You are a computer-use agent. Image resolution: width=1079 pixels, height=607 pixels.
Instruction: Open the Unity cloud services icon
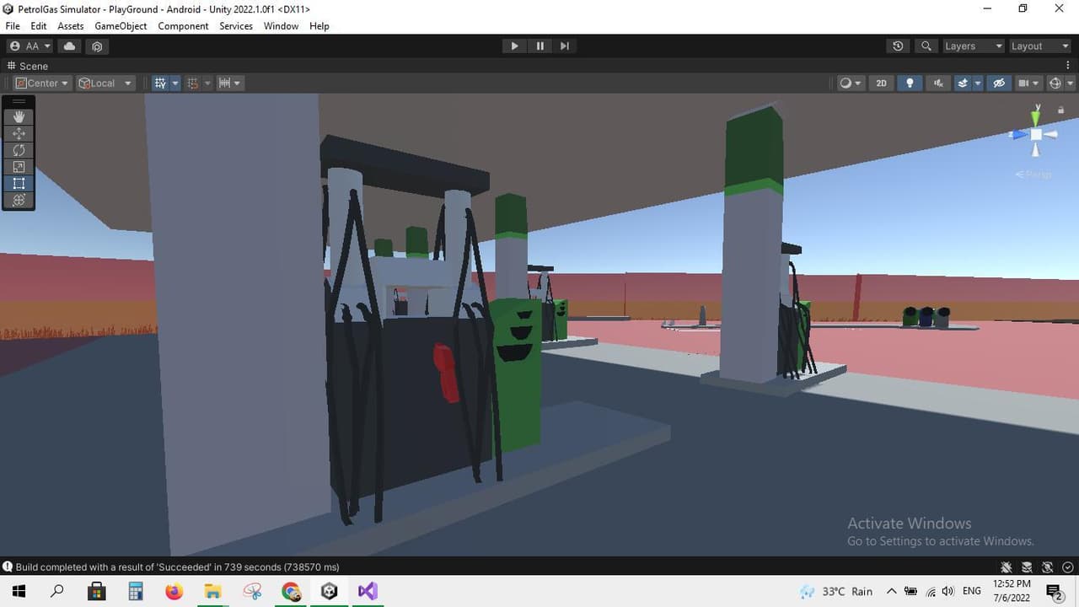tap(69, 46)
